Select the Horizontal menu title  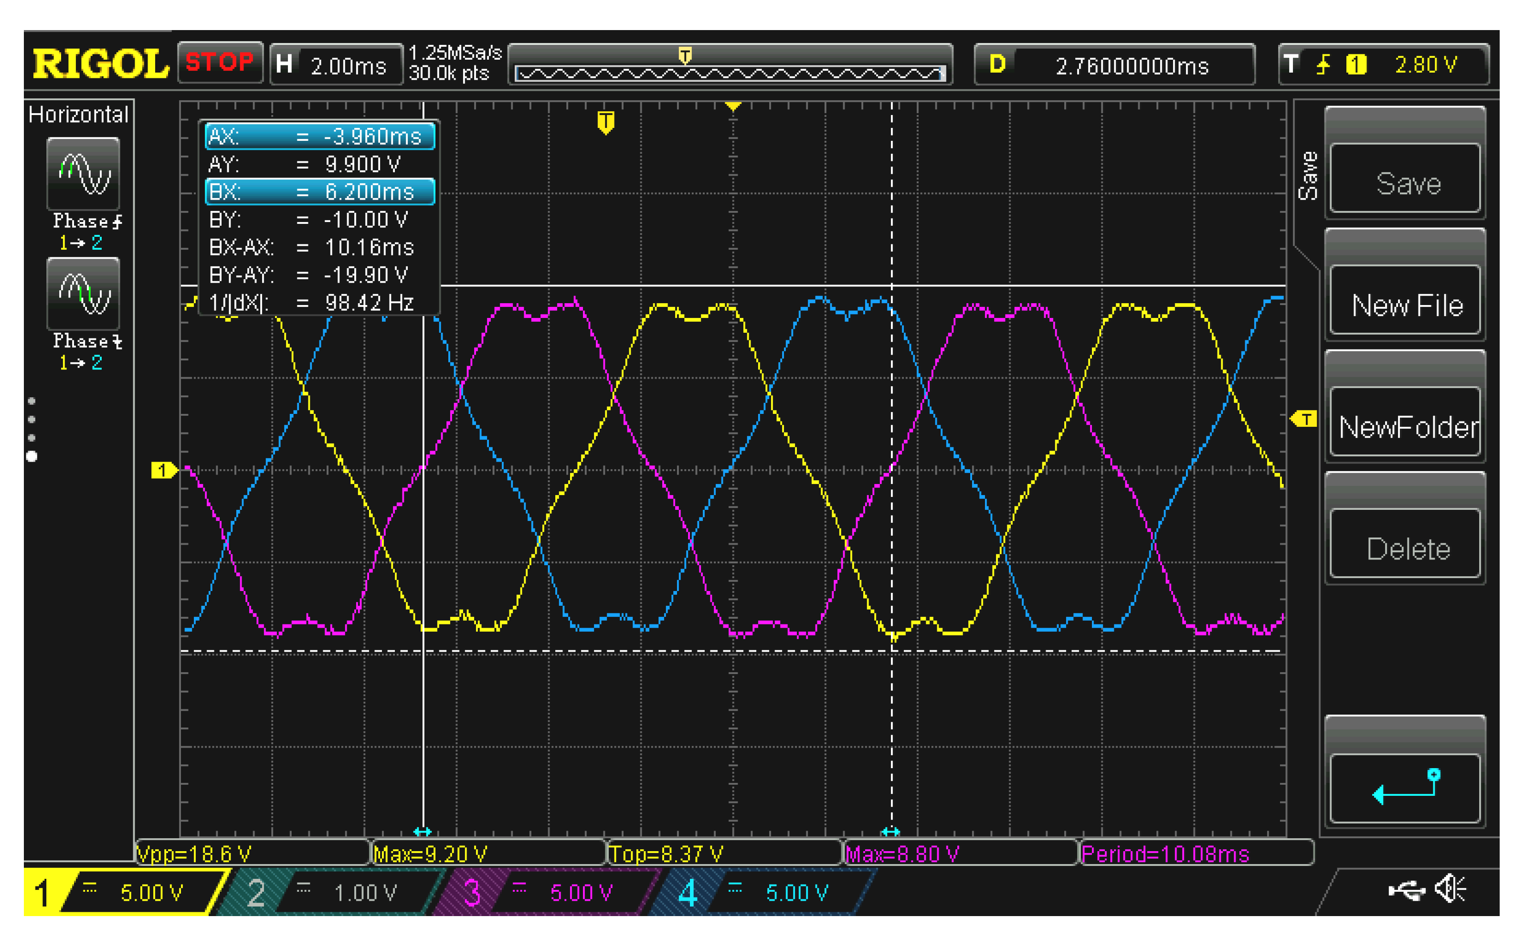(78, 114)
